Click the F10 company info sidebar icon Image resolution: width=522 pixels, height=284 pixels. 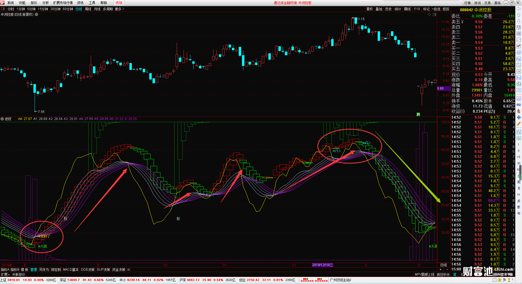click(x=519, y=59)
